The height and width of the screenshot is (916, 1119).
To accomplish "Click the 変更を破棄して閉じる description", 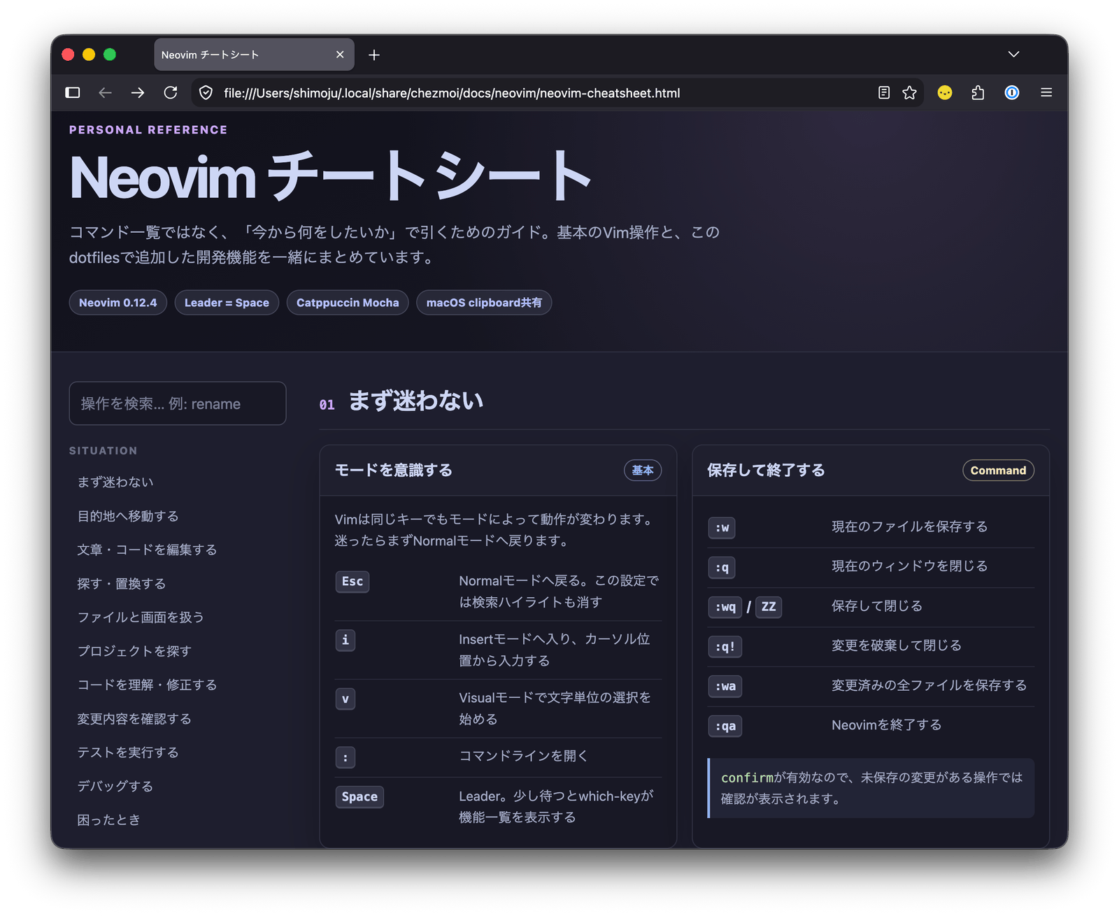I will click(x=897, y=645).
